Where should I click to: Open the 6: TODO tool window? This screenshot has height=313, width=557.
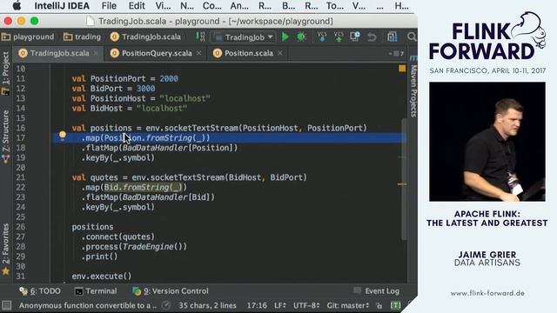(40, 291)
